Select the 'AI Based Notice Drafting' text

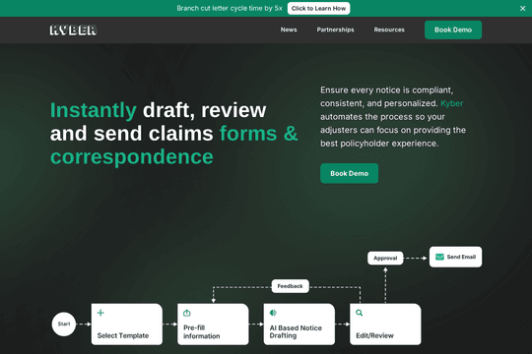click(x=296, y=332)
